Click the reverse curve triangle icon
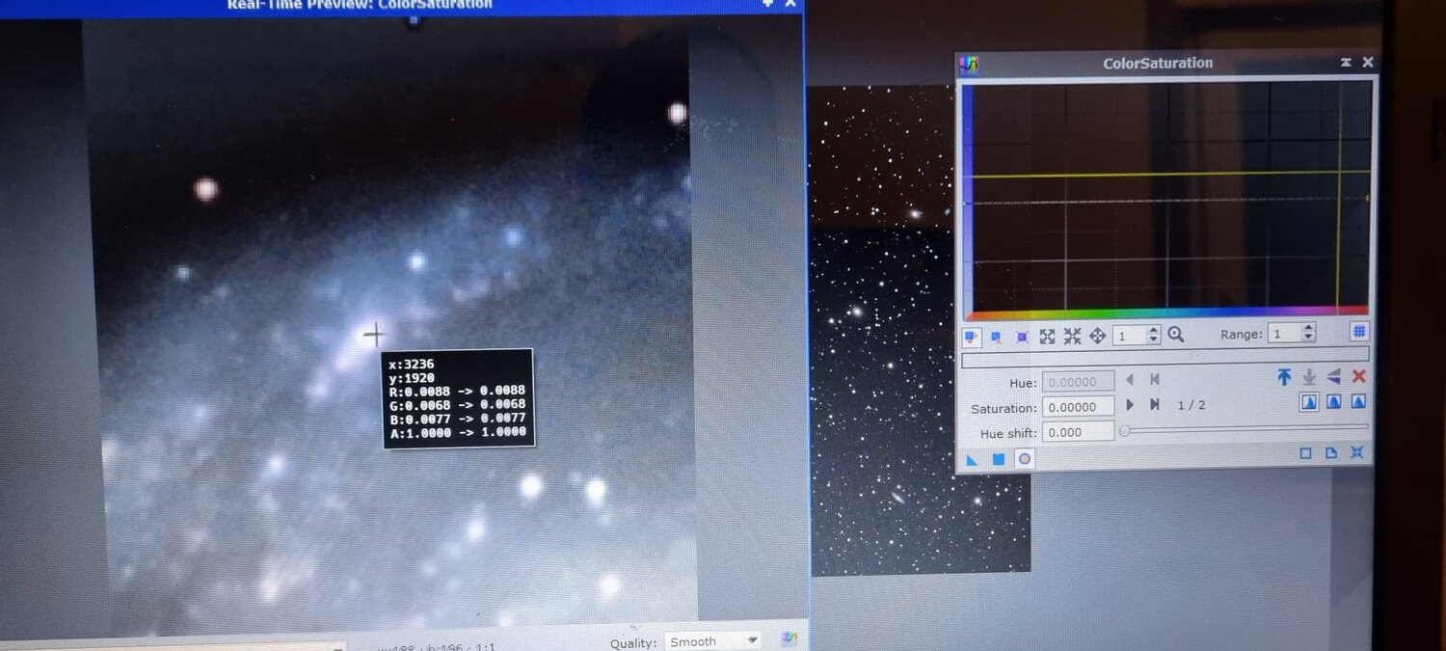The height and width of the screenshot is (651, 1446). click(1334, 377)
